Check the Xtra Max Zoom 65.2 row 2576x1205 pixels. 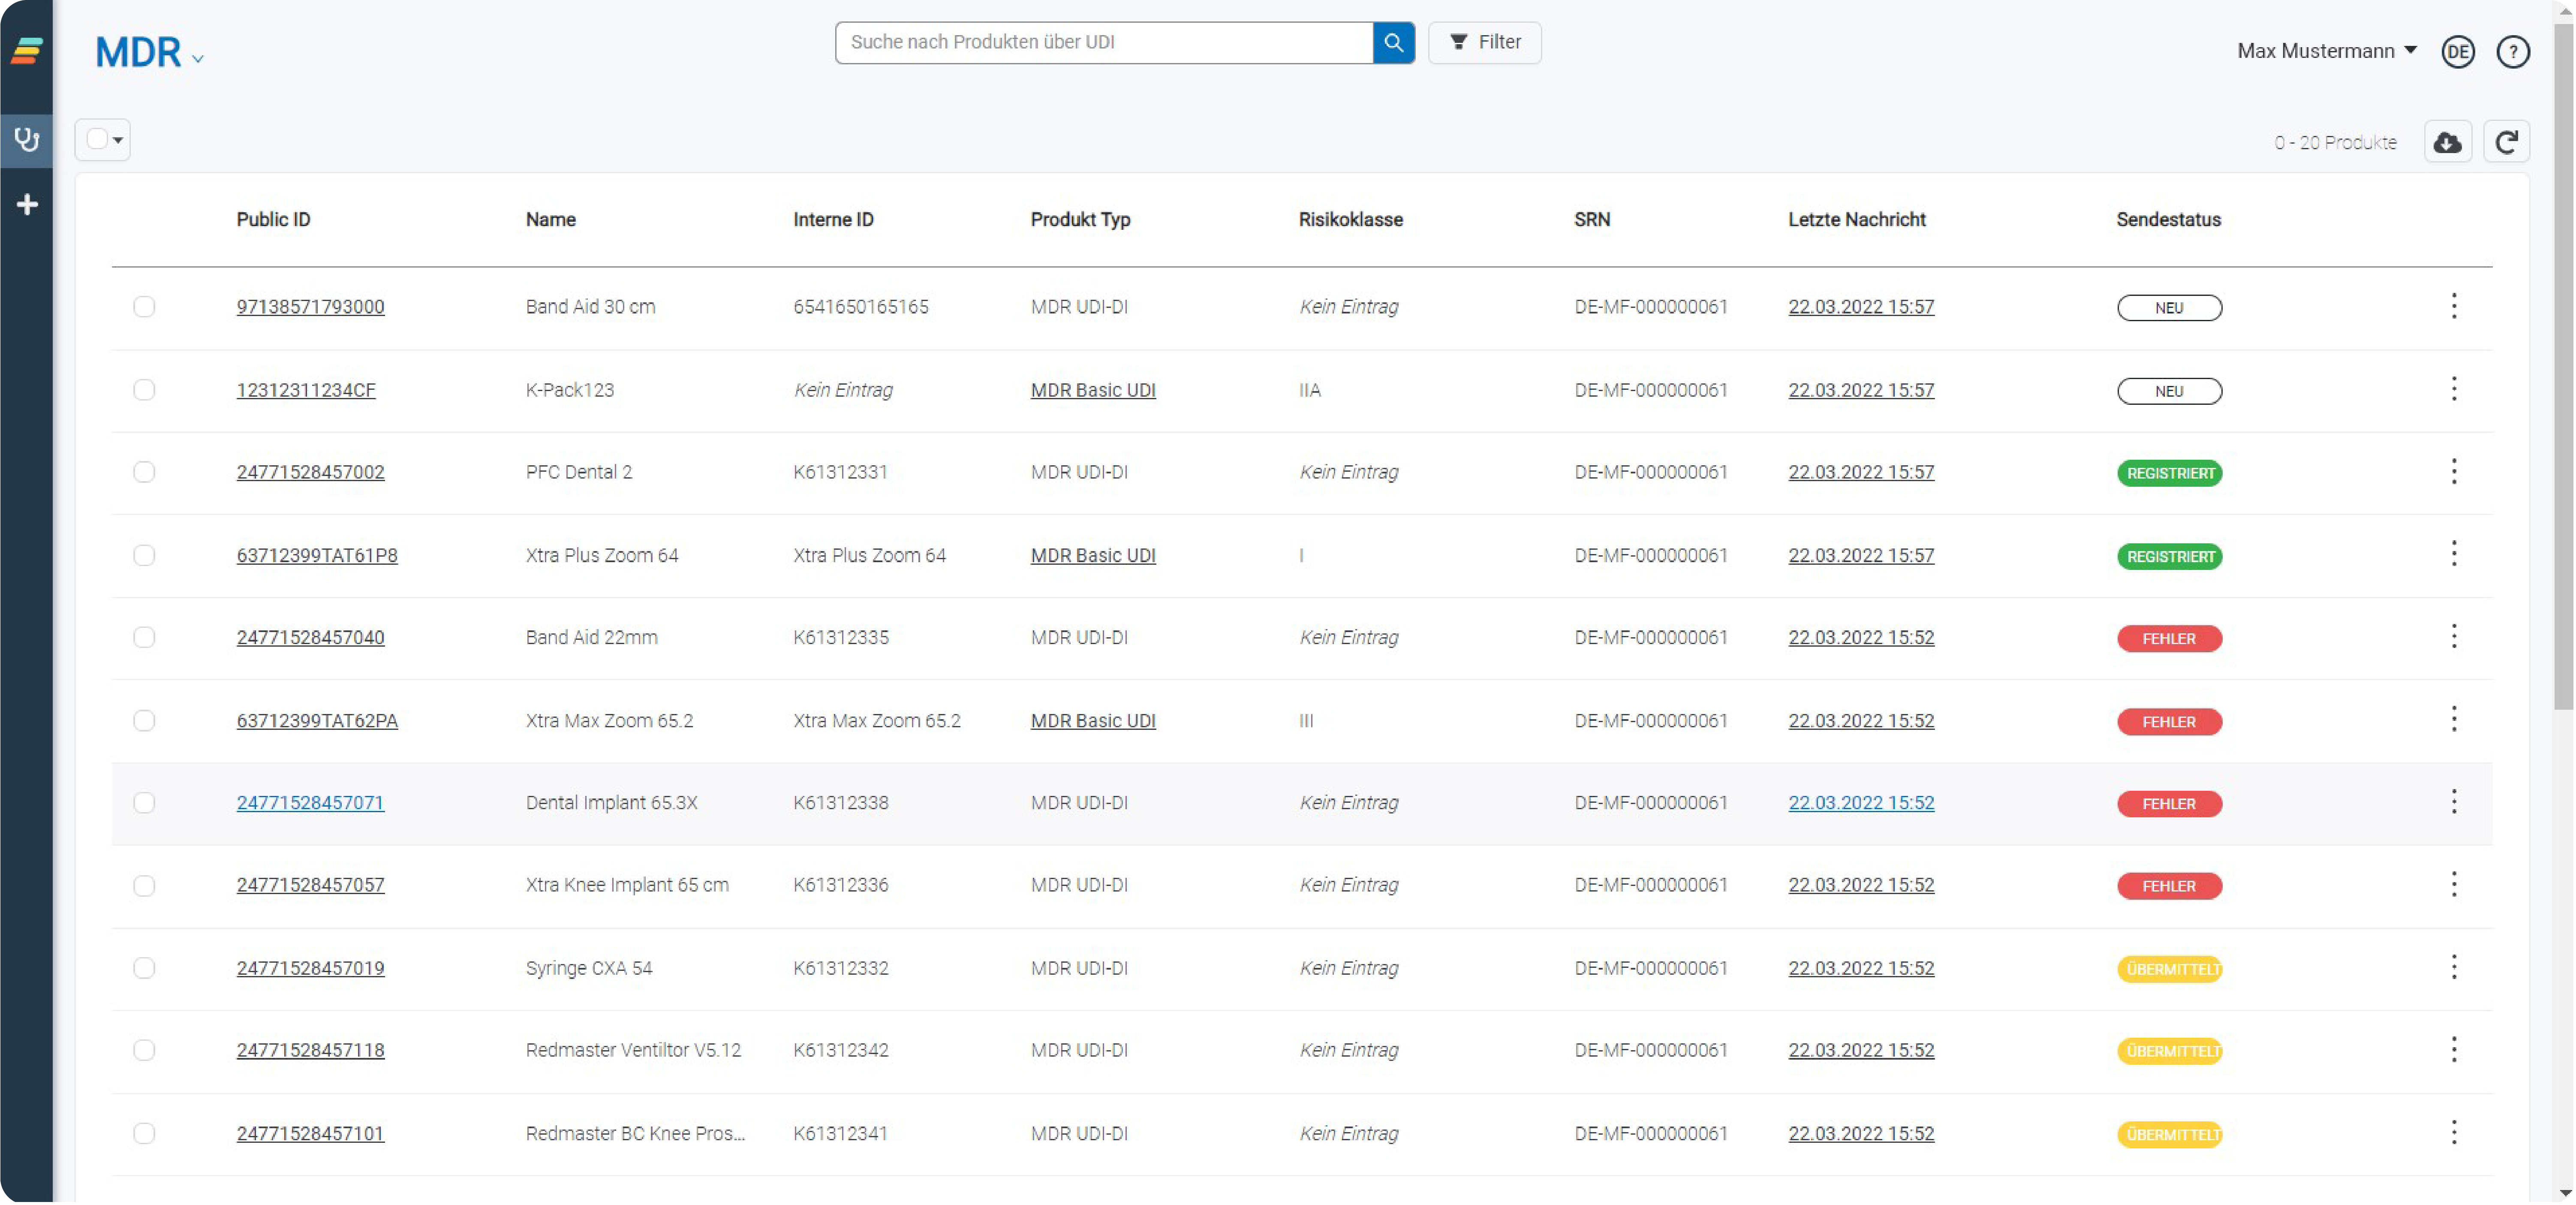tap(144, 720)
